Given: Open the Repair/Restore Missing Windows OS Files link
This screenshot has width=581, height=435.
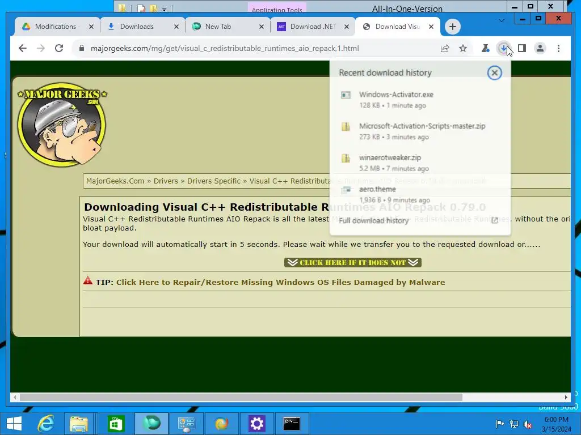Looking at the screenshot, I should click(x=280, y=282).
